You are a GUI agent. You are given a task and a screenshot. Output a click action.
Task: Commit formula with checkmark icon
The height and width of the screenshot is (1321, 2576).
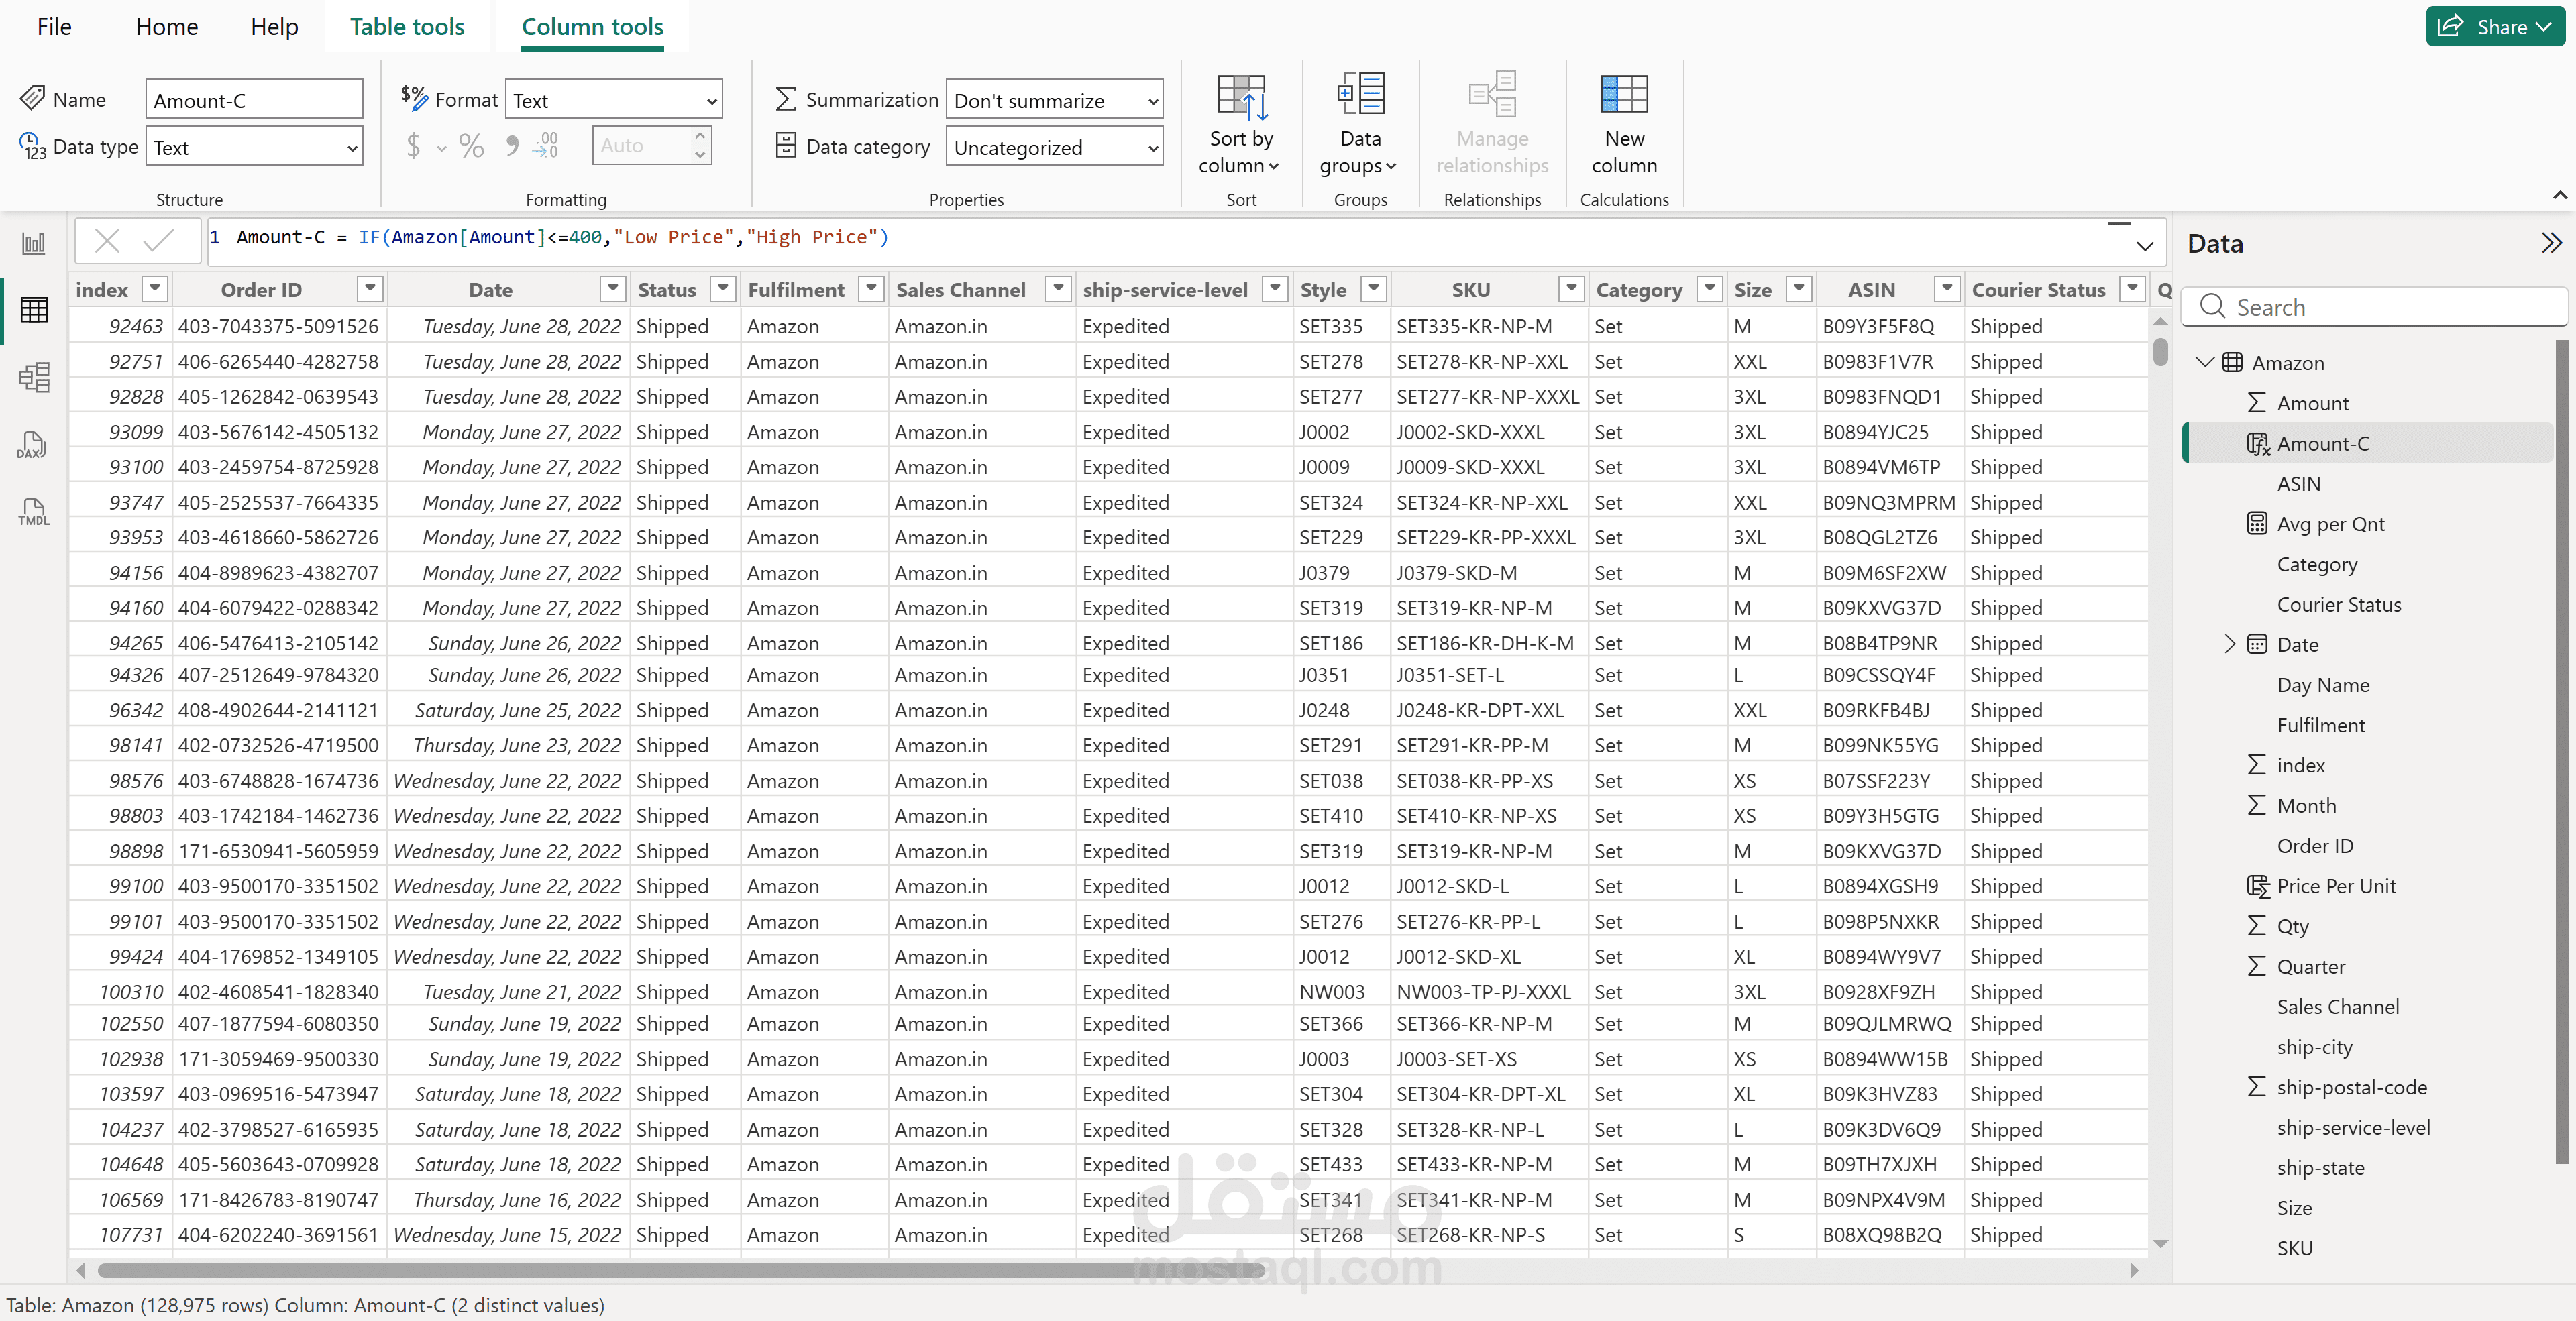point(158,240)
